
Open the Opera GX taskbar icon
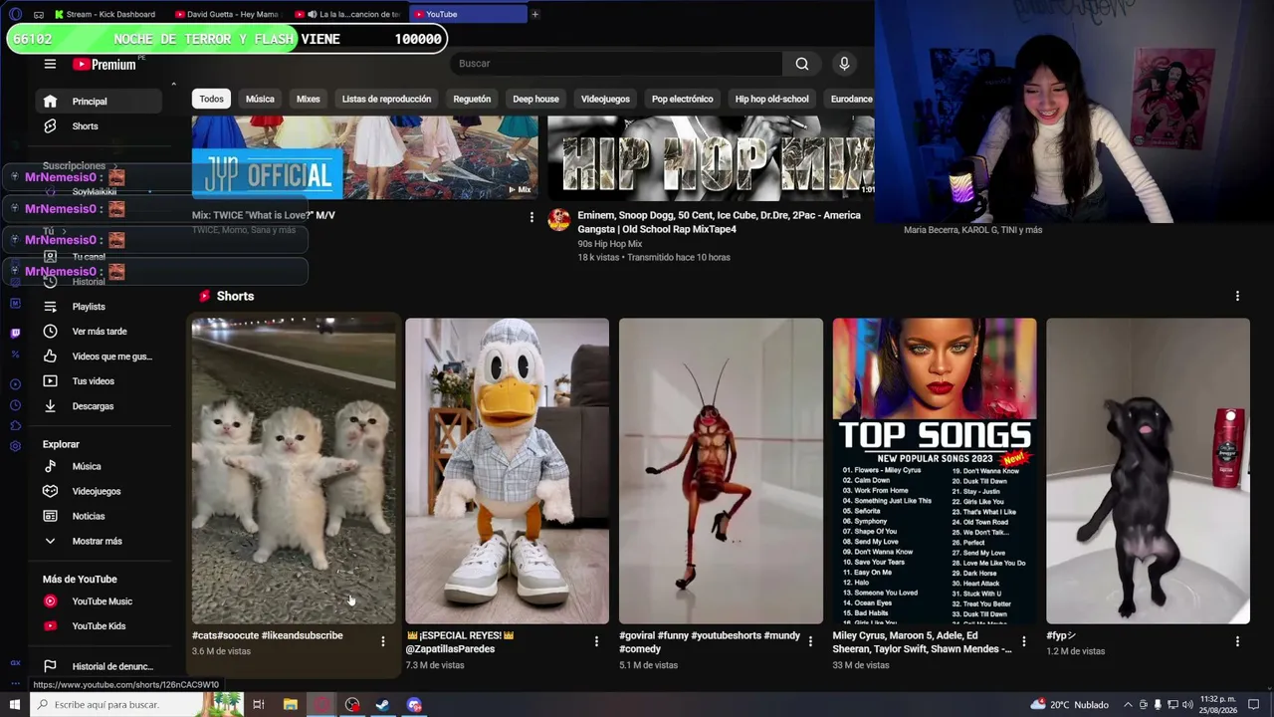click(321, 705)
